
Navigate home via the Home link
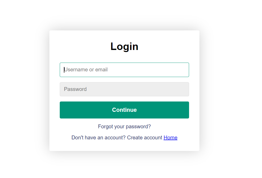click(170, 138)
